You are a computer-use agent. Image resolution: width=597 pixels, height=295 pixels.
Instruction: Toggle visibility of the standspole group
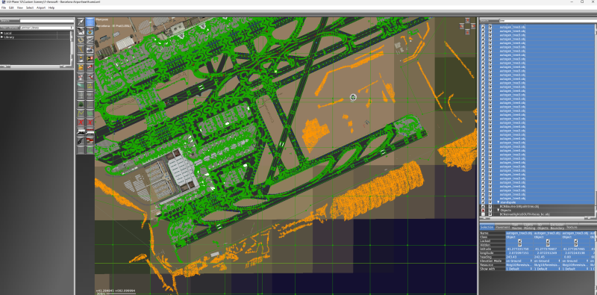tap(490, 202)
